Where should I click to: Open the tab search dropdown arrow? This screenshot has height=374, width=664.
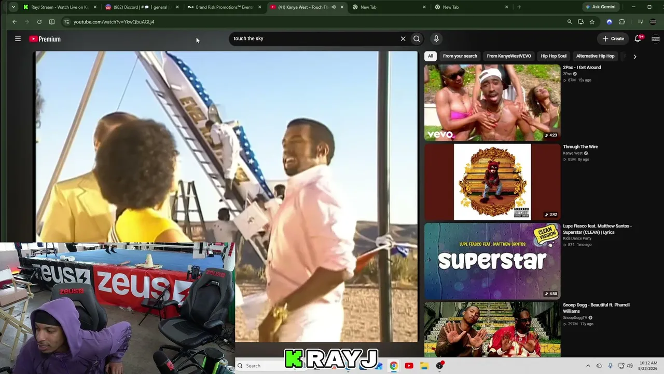(13, 7)
